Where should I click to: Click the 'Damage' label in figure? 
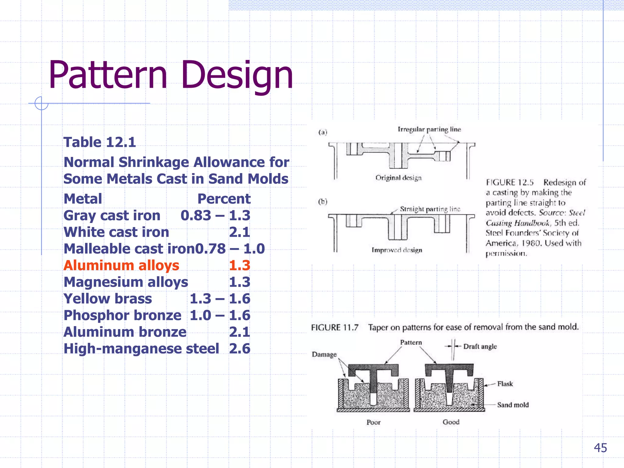click(x=324, y=354)
